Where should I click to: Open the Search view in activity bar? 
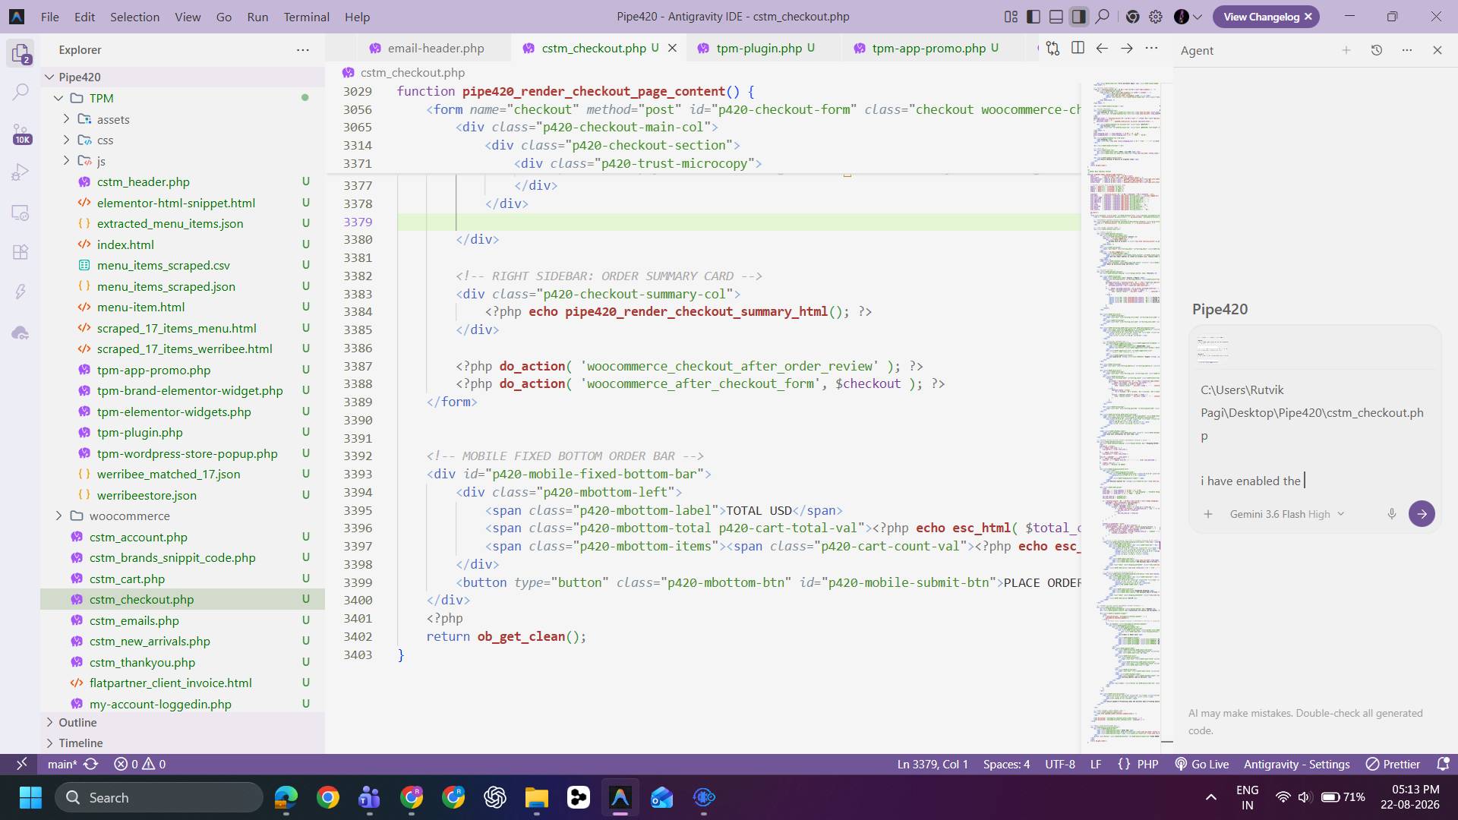(x=21, y=93)
